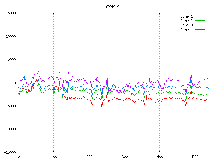Click the 100 x-axis tick label
Image resolution: width=215 pixels, height=161 pixels.
tap(54, 157)
